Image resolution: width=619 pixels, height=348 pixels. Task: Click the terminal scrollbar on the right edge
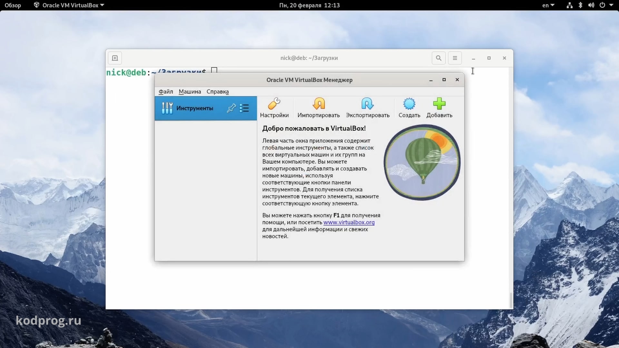(x=511, y=300)
